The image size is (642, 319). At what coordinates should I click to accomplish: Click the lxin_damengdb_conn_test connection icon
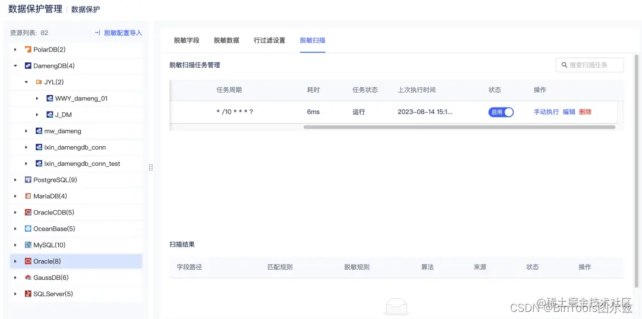[39, 163]
